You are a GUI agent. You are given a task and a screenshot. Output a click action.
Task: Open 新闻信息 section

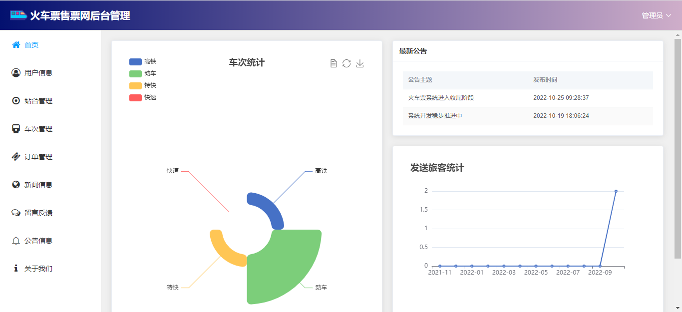[x=38, y=185]
